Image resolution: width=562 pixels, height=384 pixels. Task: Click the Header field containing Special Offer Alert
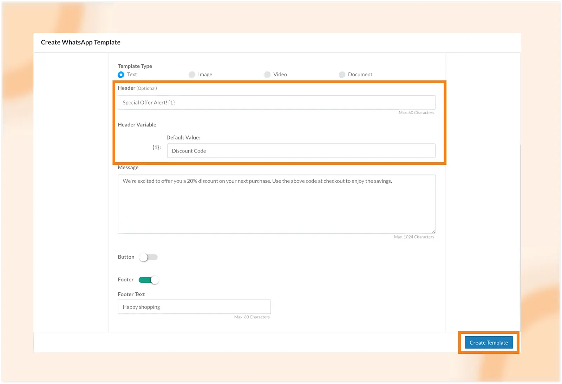[276, 103]
